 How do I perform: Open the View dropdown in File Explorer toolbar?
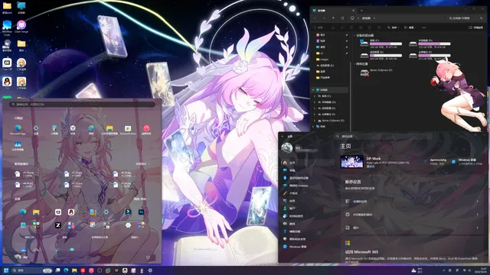pos(410,27)
